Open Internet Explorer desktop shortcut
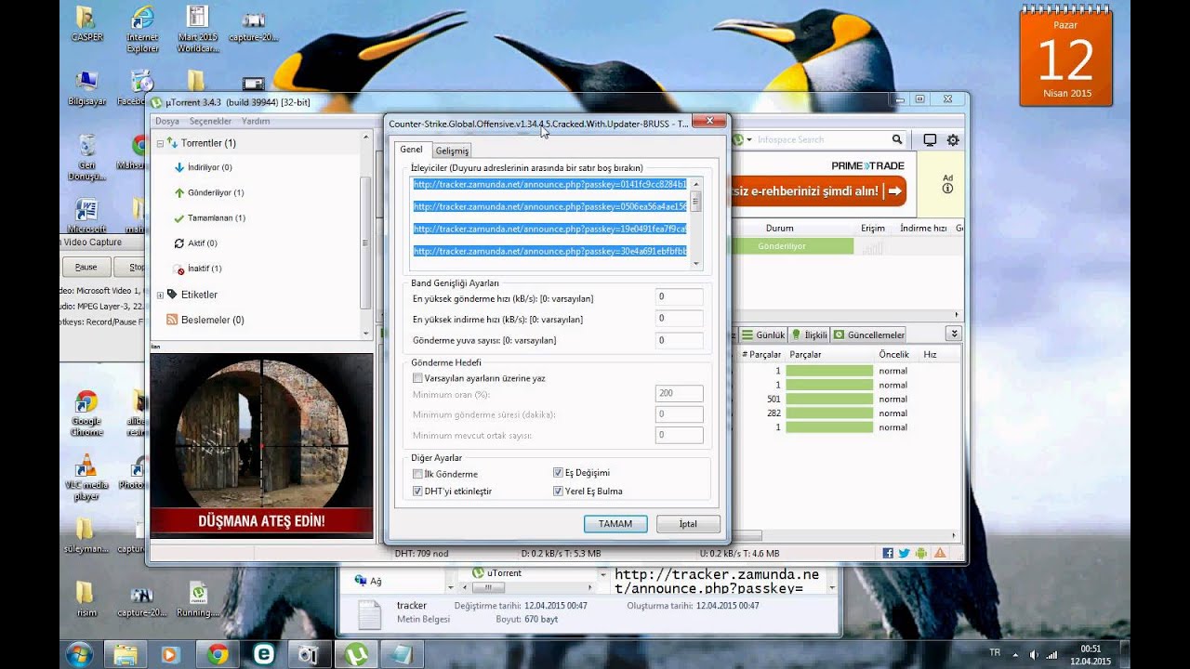Screen dimensions: 1190x669 click(x=142, y=29)
